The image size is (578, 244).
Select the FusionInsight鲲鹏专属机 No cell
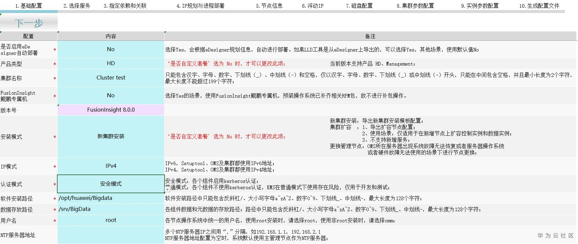pos(111,96)
